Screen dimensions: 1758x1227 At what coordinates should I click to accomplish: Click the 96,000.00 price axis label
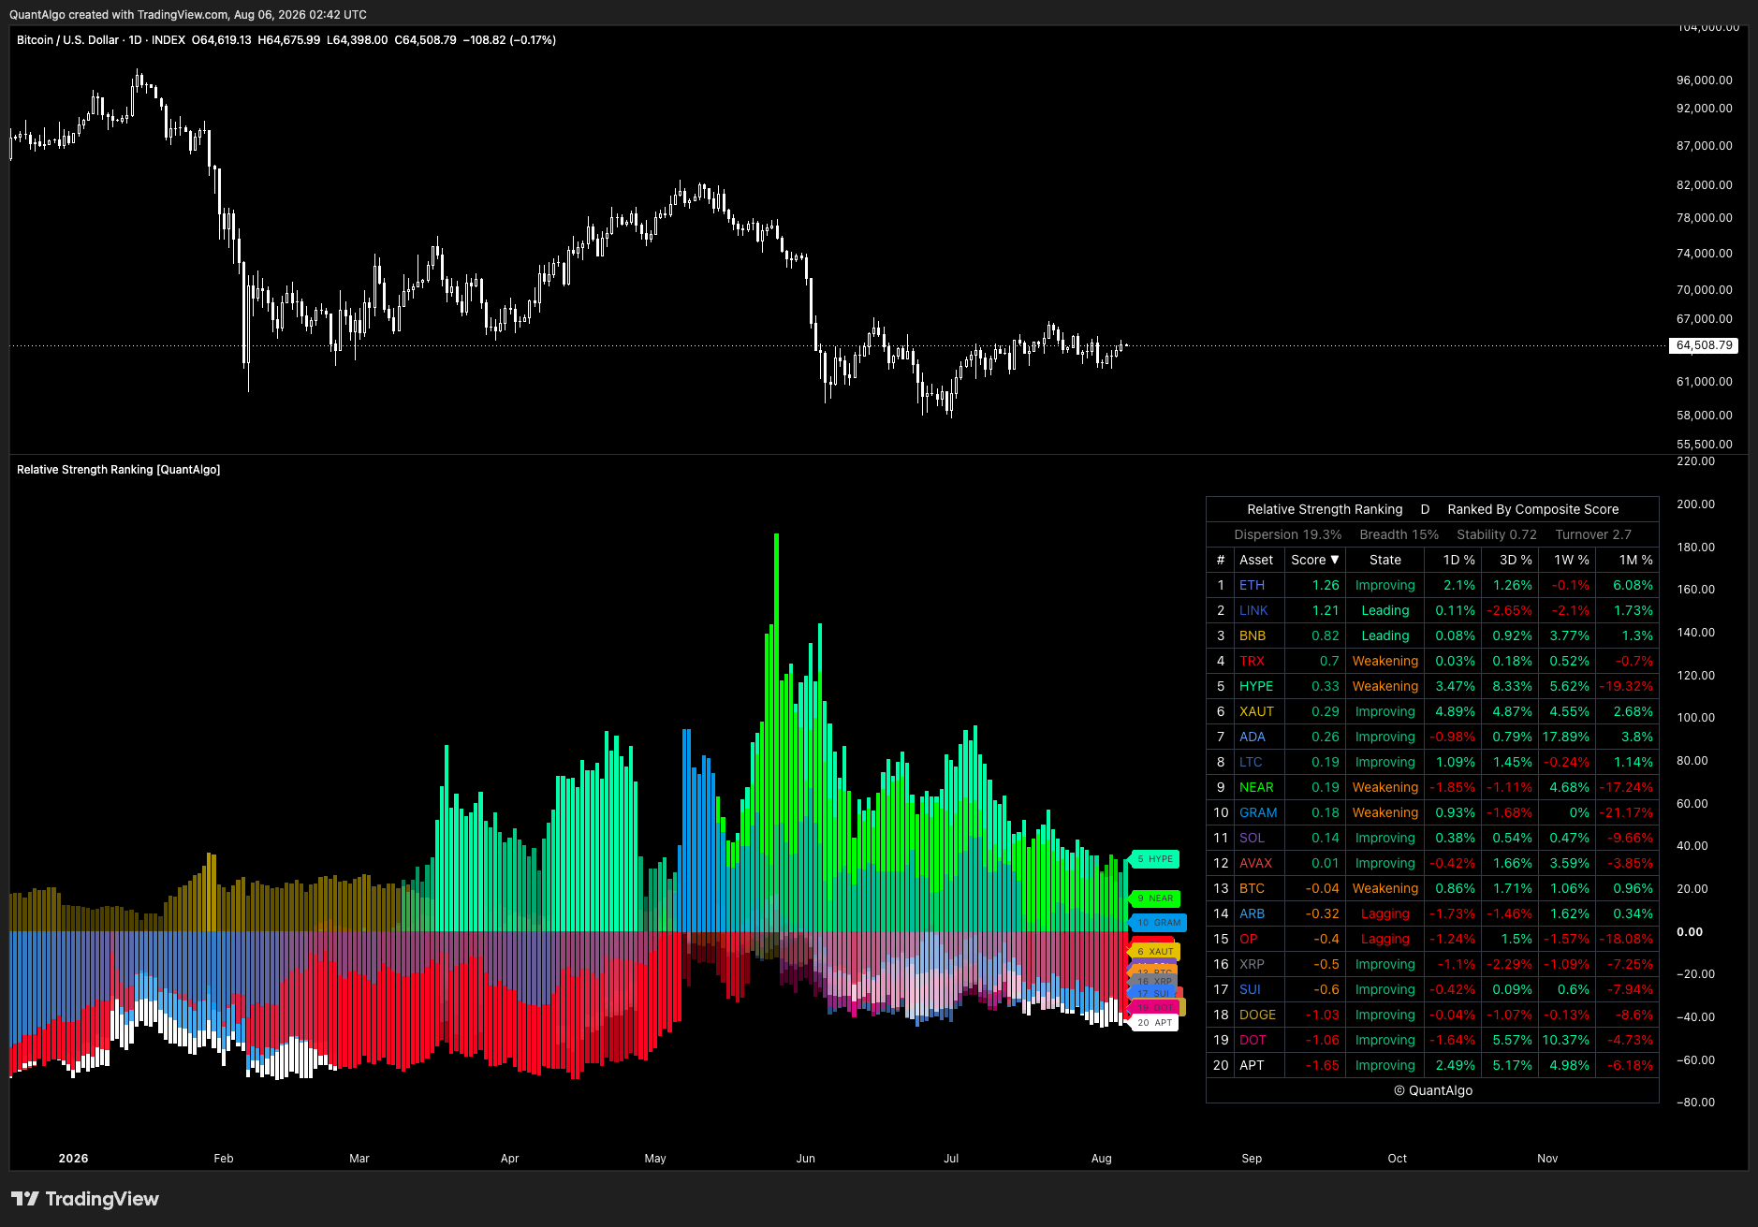[x=1705, y=80]
